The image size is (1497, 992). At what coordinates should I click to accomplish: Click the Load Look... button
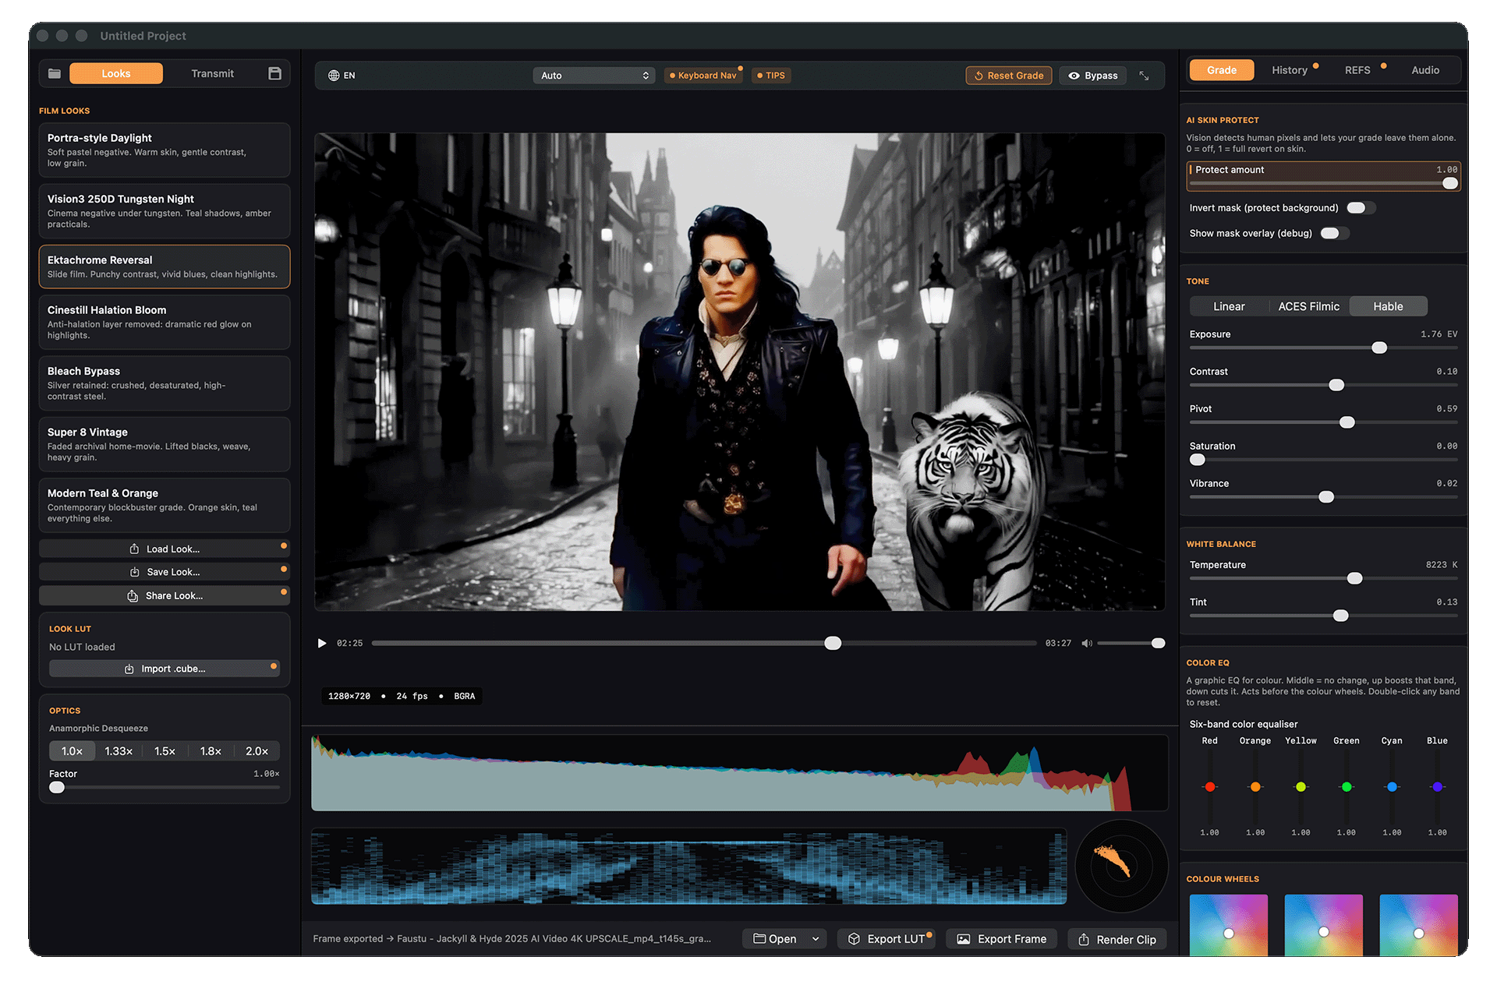click(x=165, y=549)
